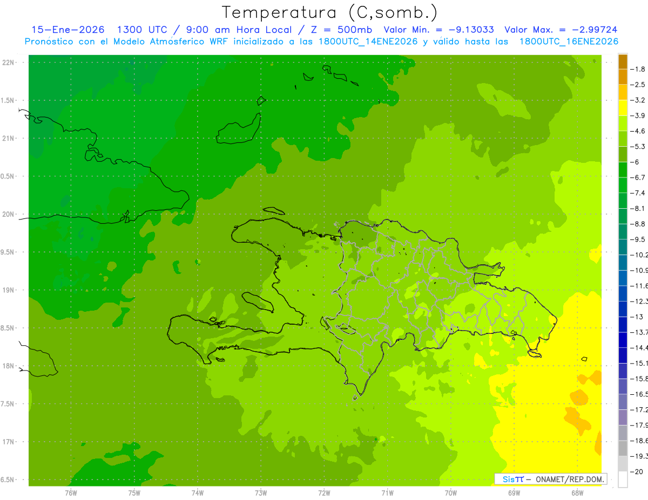Image resolution: width=648 pixels, height=500 pixels.
Task: Click the '76W' longitude label
Action: coord(71,492)
